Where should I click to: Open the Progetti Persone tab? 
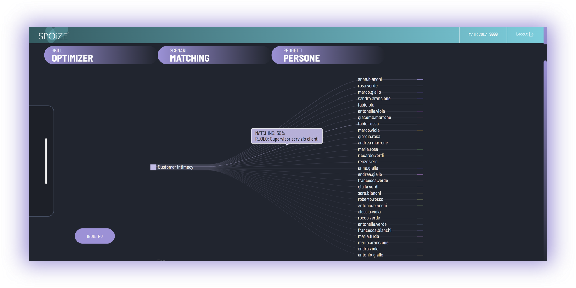327,55
